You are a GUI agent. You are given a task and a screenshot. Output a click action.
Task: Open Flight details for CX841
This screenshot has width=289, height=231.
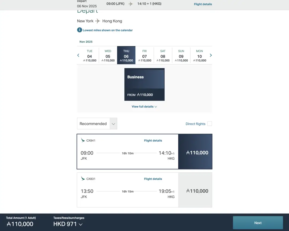[153, 140]
